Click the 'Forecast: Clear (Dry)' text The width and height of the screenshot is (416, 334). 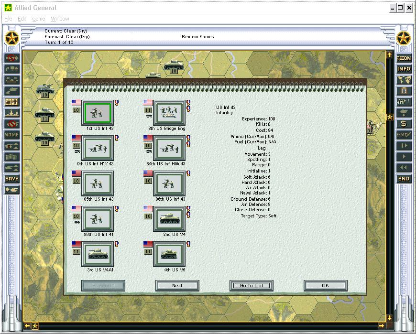(67, 37)
